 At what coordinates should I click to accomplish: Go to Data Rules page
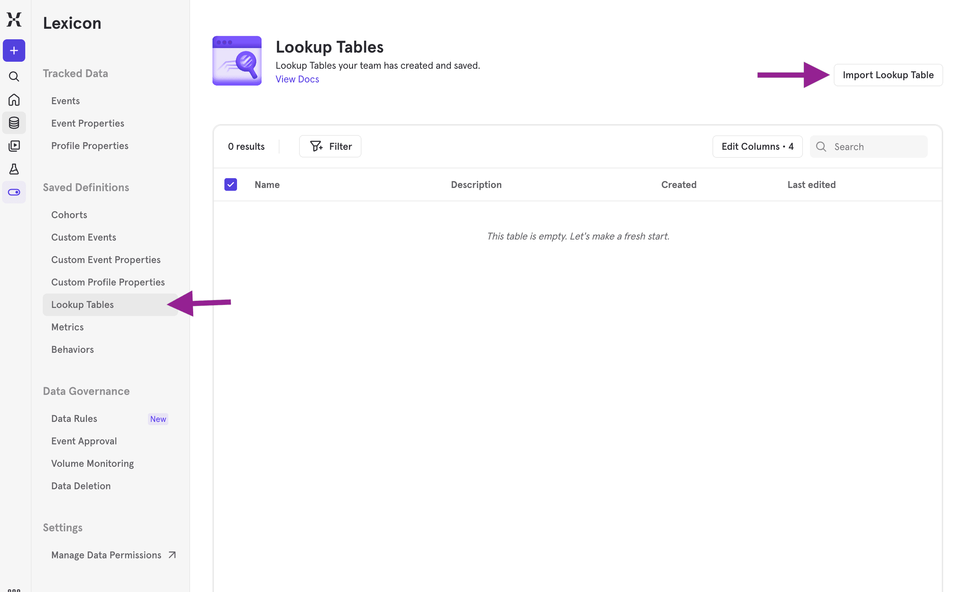point(74,418)
